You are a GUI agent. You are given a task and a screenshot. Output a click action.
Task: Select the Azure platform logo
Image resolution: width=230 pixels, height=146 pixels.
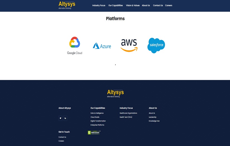(x=102, y=46)
